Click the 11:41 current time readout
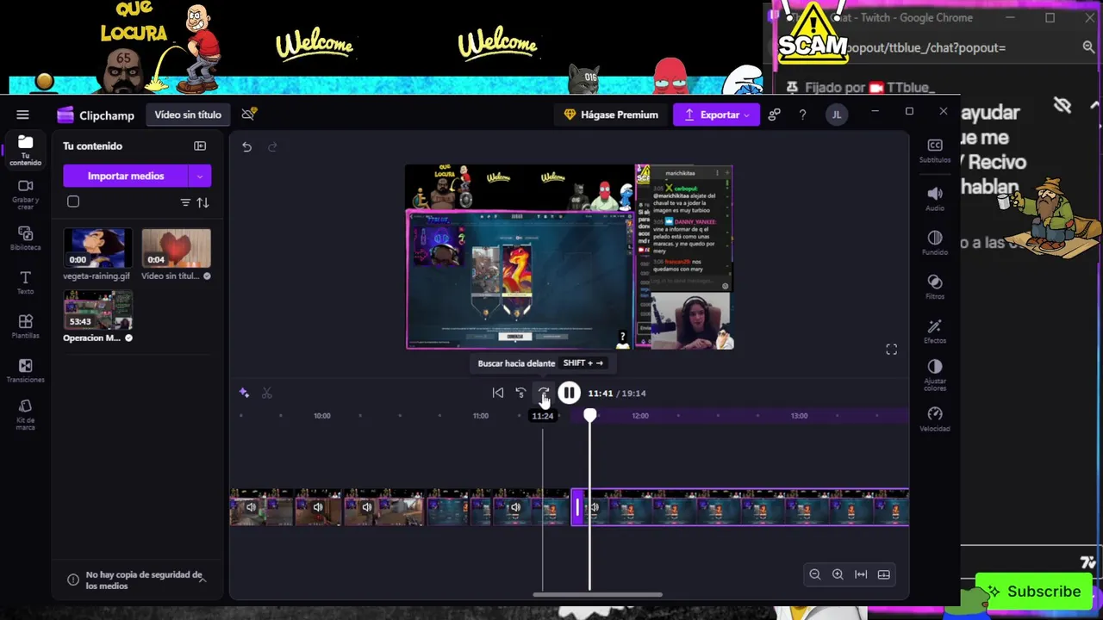 (600, 393)
